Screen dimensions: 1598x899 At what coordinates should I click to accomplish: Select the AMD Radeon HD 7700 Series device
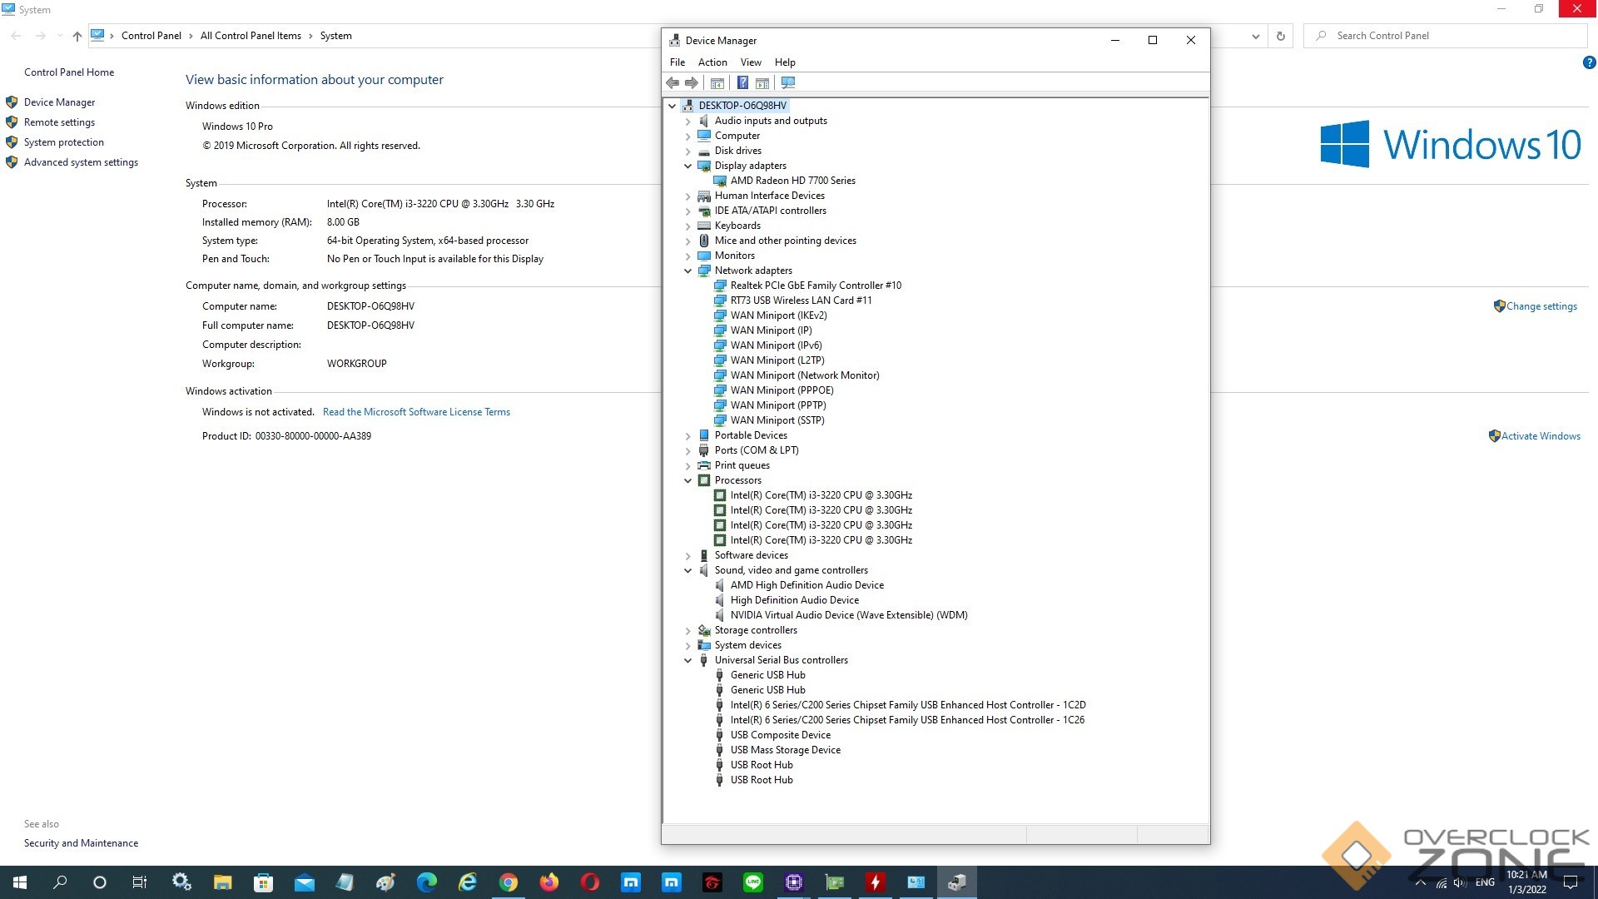792,181
